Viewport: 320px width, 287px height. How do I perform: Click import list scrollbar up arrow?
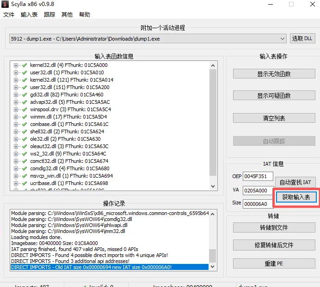[213, 66]
